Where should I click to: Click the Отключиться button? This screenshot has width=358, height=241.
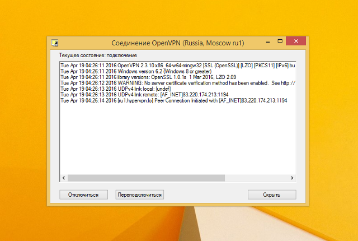tap(83, 195)
